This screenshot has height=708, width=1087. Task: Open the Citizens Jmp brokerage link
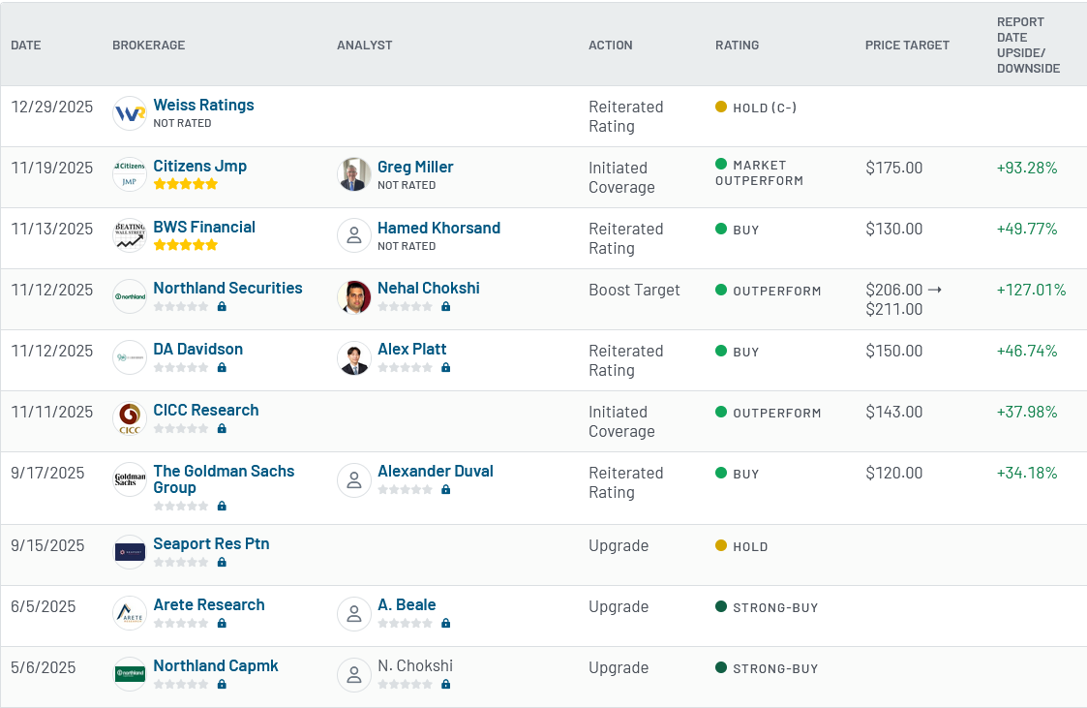click(199, 166)
